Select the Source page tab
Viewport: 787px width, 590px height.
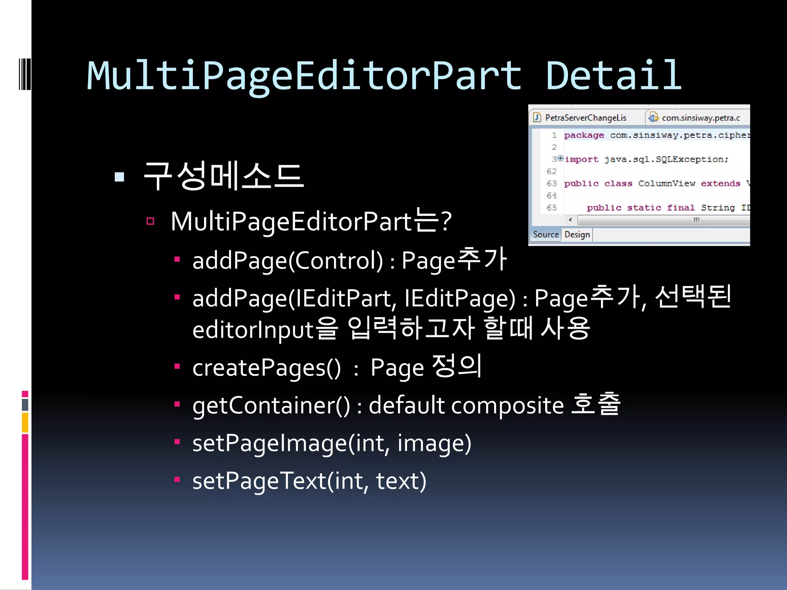tap(546, 234)
